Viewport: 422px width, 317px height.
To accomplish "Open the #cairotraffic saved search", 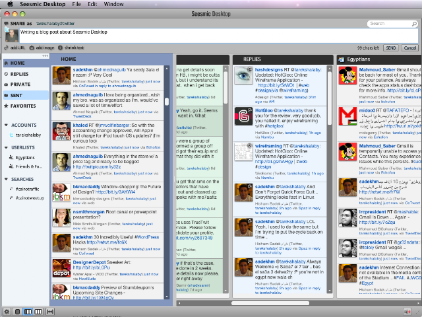I will tap(27, 189).
